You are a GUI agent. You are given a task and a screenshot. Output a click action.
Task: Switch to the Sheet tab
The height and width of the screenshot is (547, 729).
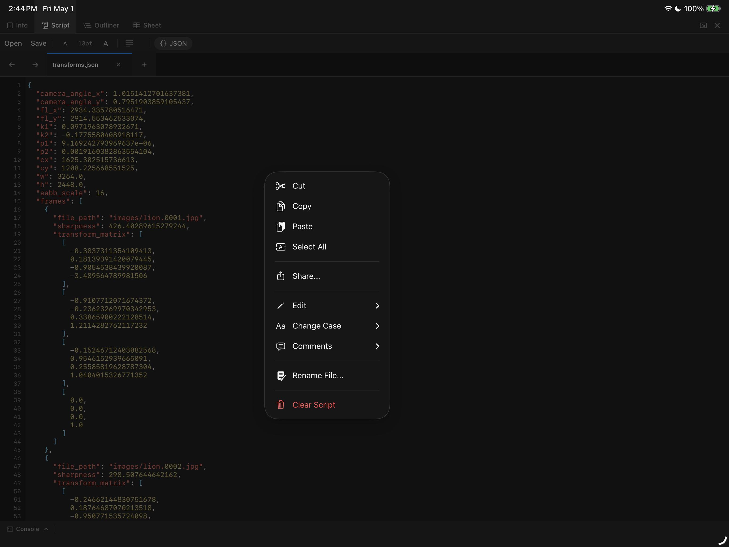tap(147, 25)
